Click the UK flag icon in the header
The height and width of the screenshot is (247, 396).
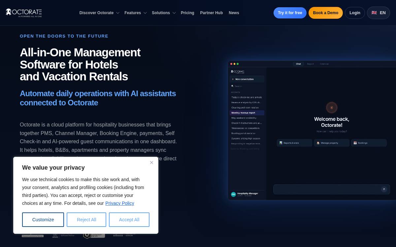(374, 13)
